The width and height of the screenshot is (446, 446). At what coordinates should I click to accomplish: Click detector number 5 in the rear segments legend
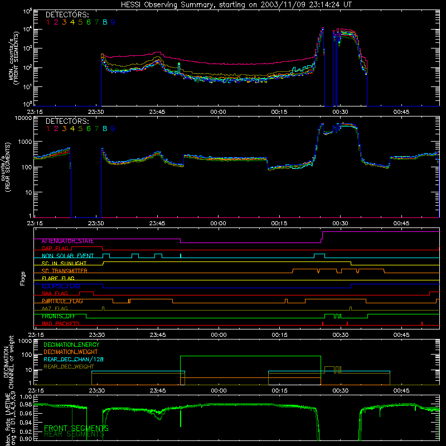click(x=80, y=129)
